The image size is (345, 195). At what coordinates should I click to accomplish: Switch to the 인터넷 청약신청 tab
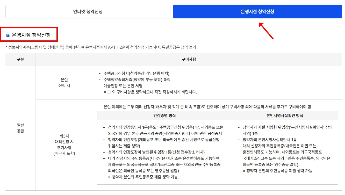(88, 11)
